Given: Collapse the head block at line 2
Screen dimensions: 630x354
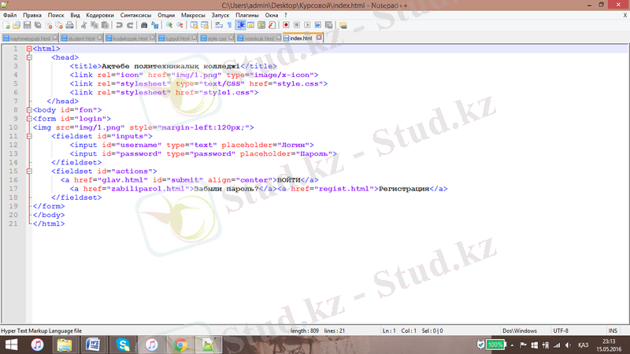Looking at the screenshot, I should pyautogui.click(x=29, y=57).
